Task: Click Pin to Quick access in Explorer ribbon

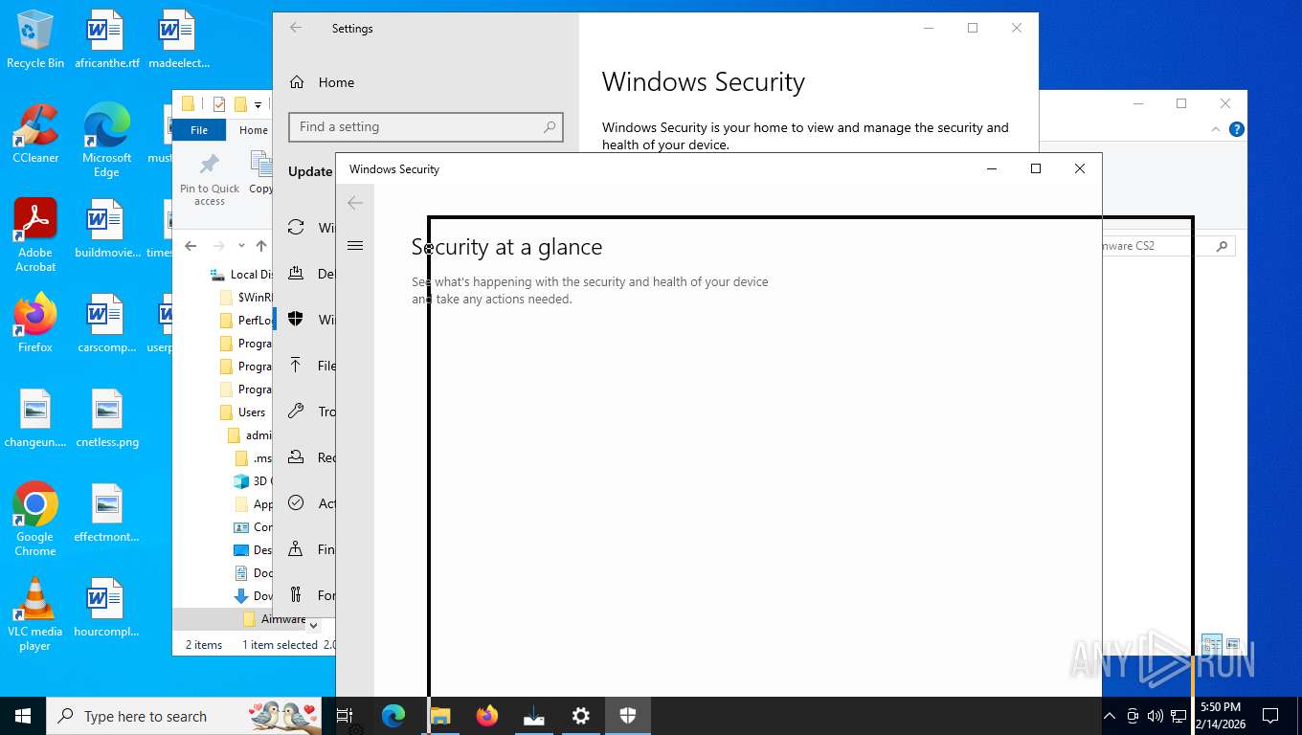Action: (210, 179)
